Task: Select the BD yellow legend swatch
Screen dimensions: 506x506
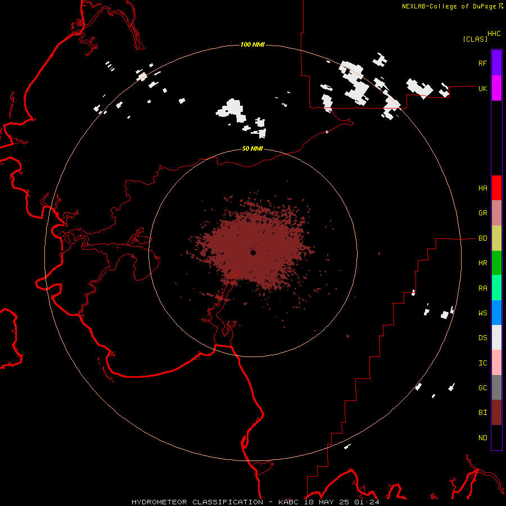Action: 496,238
